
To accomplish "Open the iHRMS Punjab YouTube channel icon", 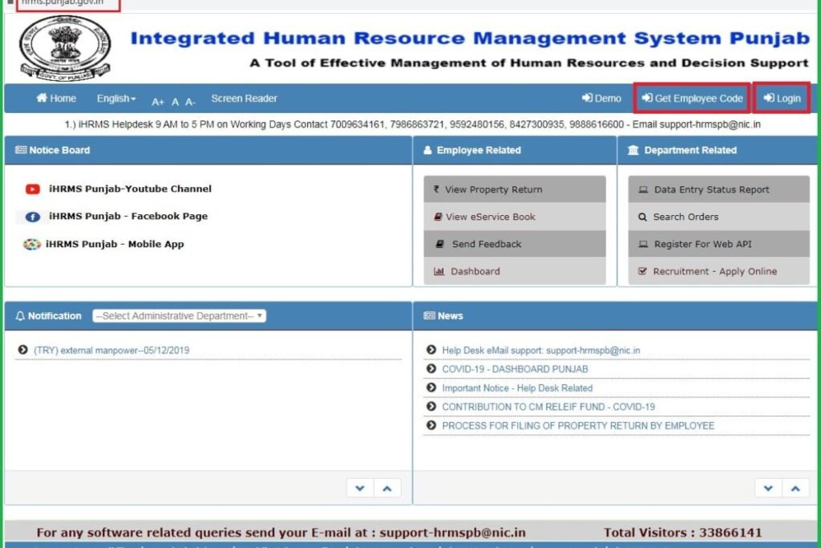I will coord(32,189).
